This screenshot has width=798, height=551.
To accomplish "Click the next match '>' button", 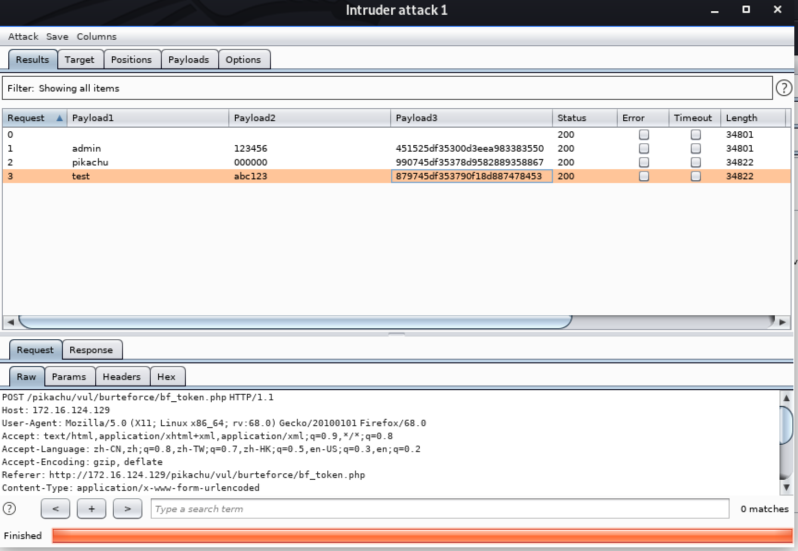I will click(127, 508).
